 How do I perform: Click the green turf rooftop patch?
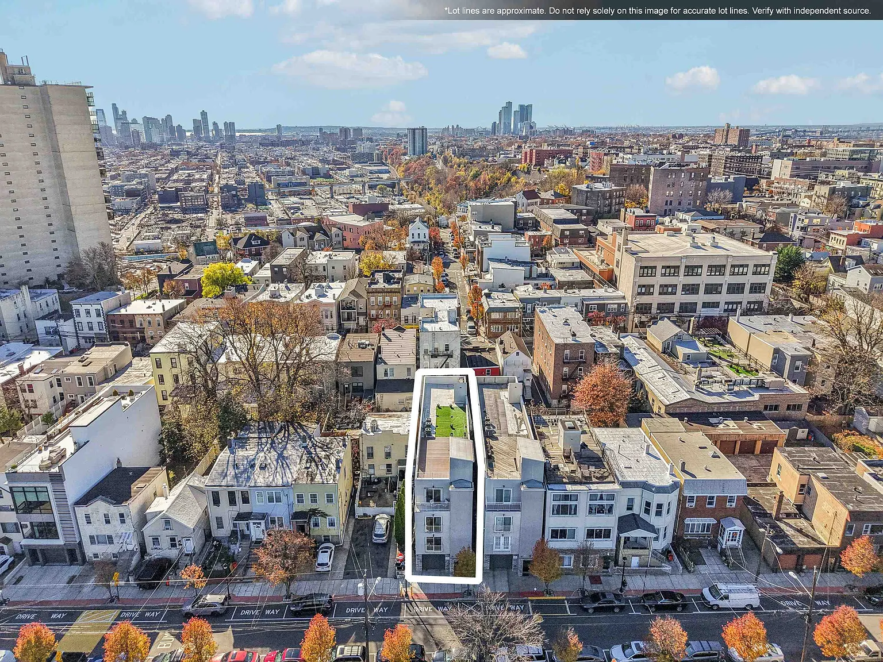click(x=451, y=422)
